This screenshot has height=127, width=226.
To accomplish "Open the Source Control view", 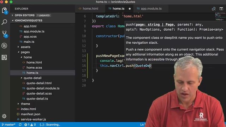I will pos(5,34).
